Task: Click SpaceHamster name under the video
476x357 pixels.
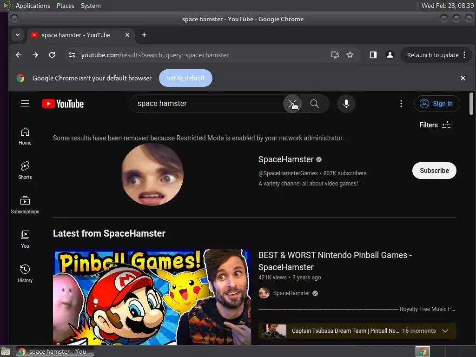Action: (291, 293)
